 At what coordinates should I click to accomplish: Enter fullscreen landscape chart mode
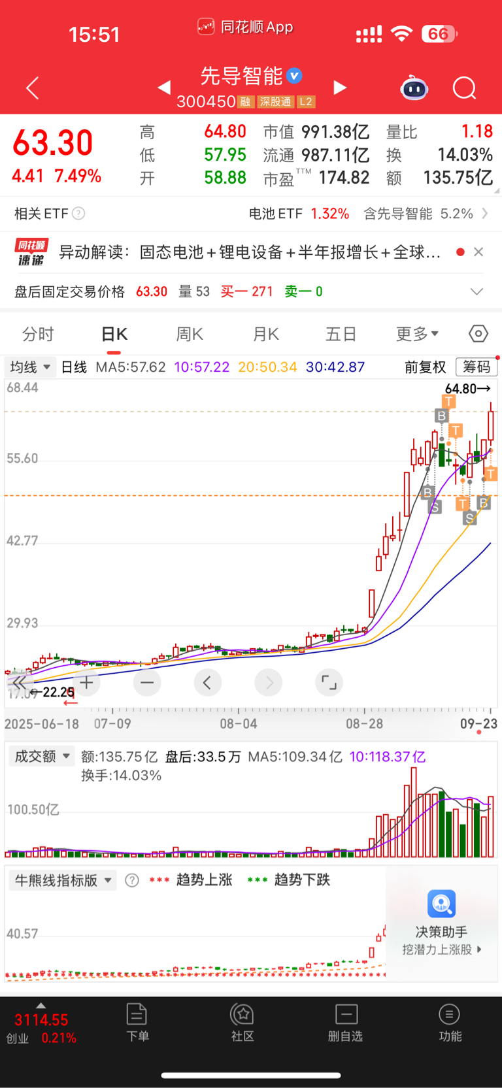(x=329, y=683)
